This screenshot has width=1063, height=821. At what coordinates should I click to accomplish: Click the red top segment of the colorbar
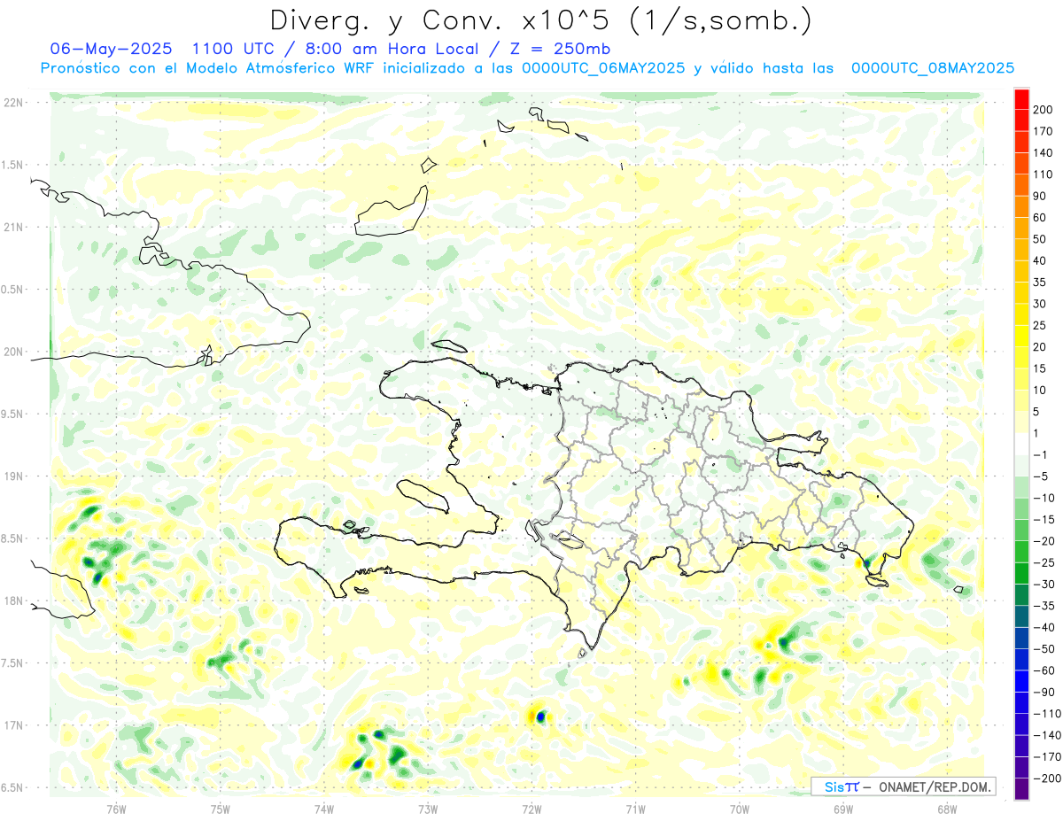1021,98
